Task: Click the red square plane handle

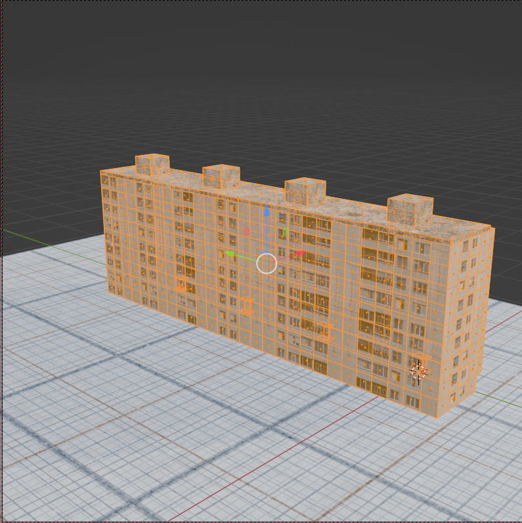Action: 247,232
